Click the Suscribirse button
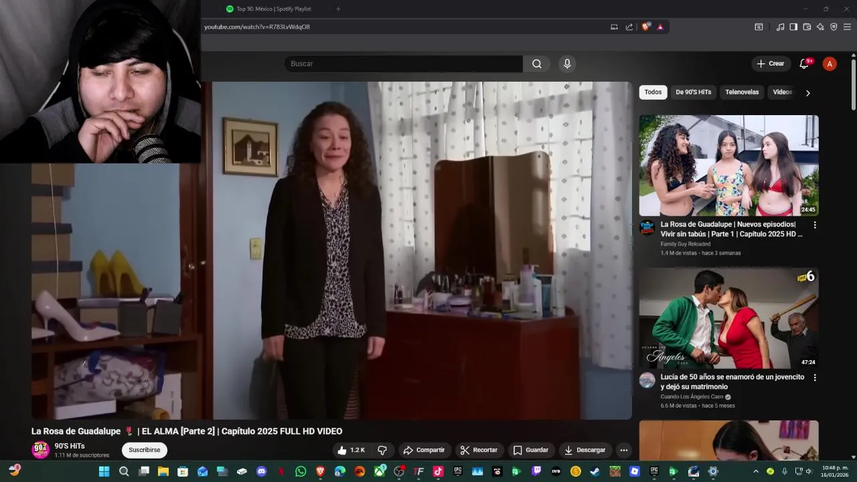 click(145, 450)
